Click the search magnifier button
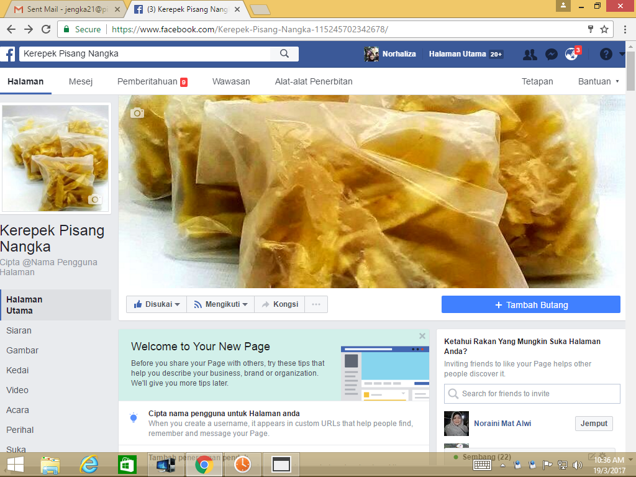The height and width of the screenshot is (477, 636). pyautogui.click(x=284, y=54)
